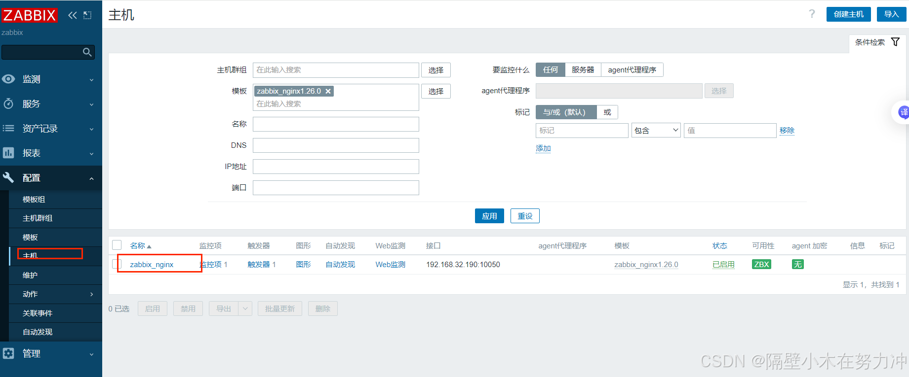Viewport: 909px width, 377px height.
Task: Click the chart icon for 报表
Action: [8, 153]
